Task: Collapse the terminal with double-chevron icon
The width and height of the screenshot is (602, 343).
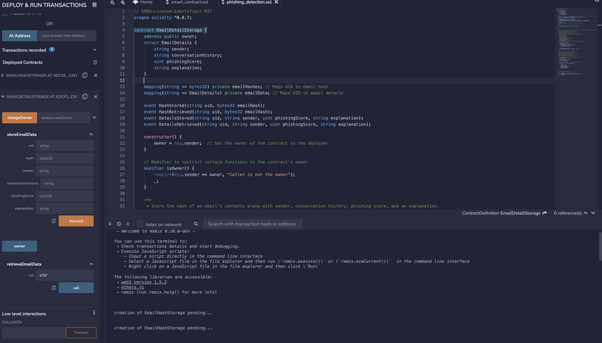Action: click(x=110, y=224)
